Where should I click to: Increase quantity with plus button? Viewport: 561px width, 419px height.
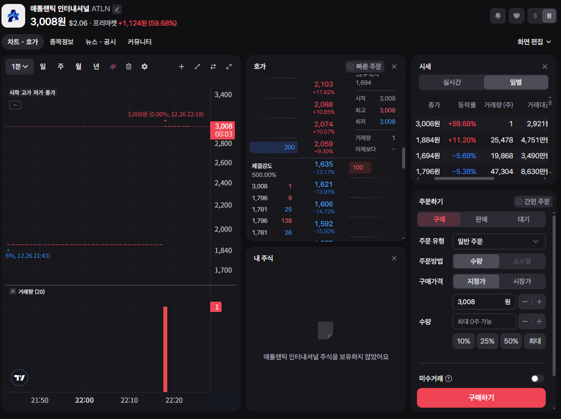point(539,321)
